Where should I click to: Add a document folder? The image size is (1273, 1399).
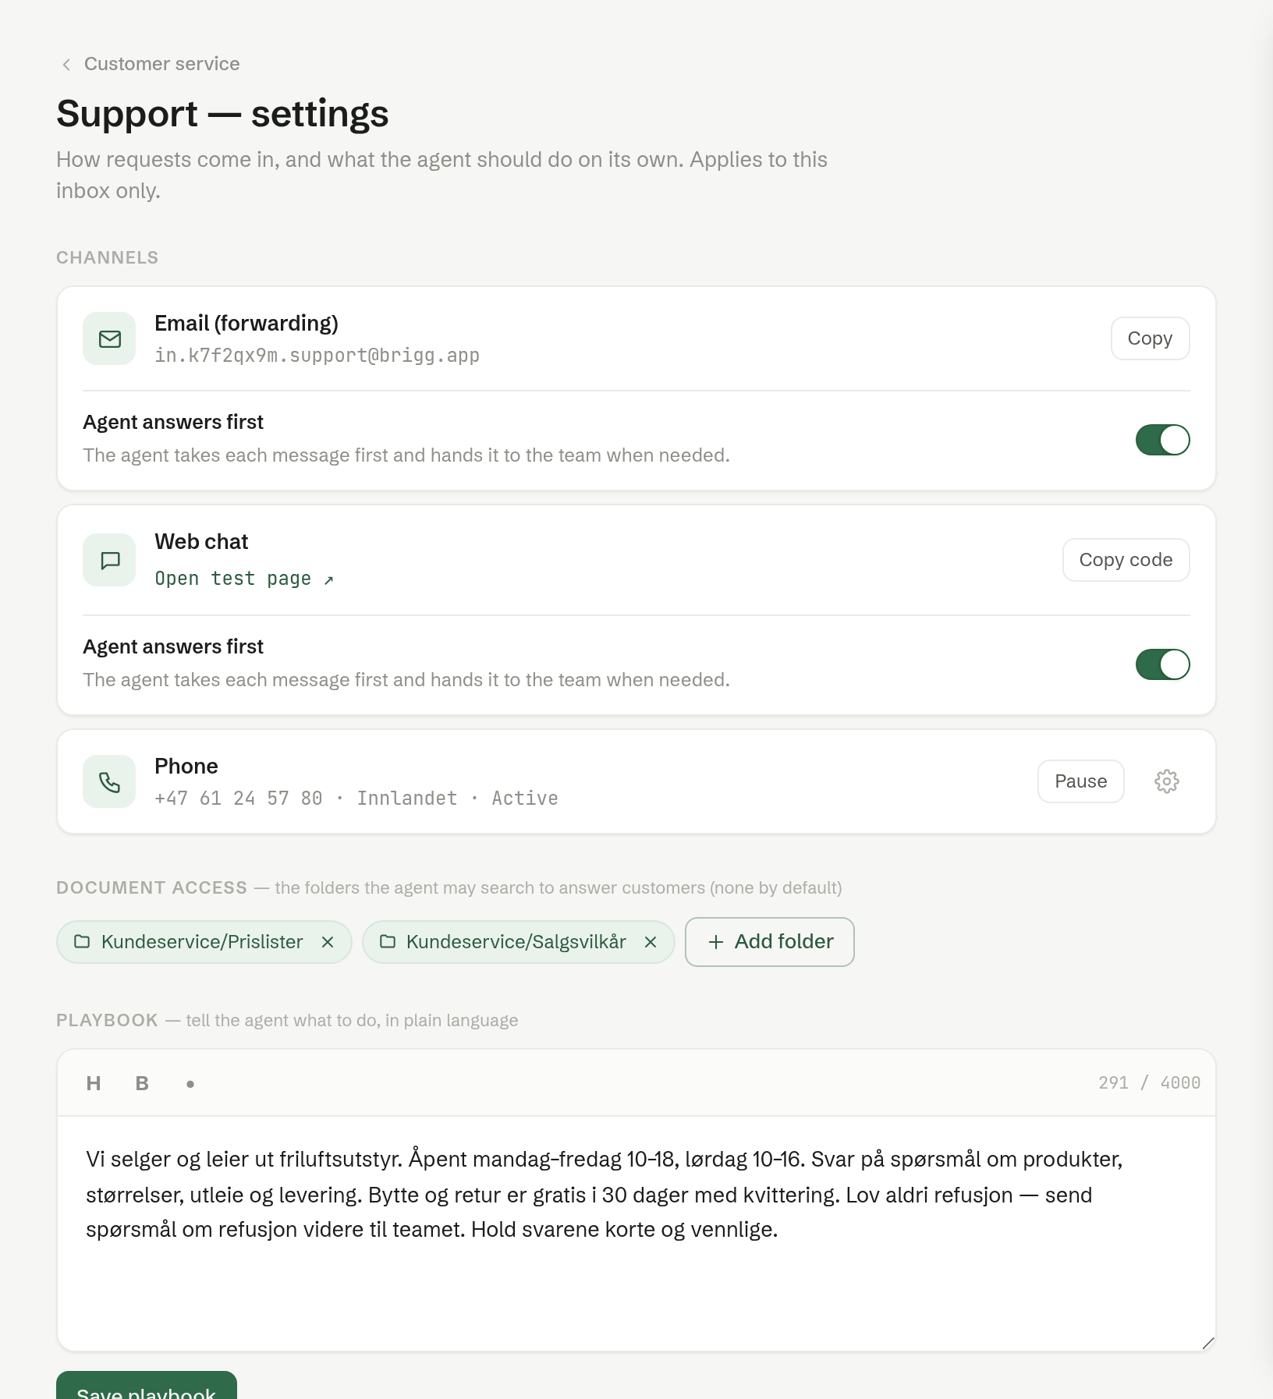pyautogui.click(x=770, y=942)
